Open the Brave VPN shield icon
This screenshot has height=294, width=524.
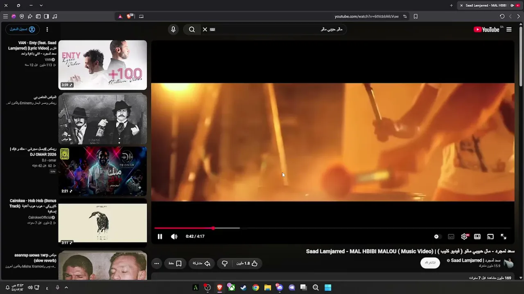tap(22, 16)
